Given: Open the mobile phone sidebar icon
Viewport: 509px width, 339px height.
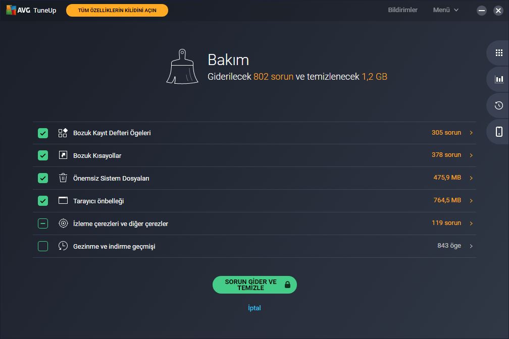Looking at the screenshot, I should coord(499,131).
